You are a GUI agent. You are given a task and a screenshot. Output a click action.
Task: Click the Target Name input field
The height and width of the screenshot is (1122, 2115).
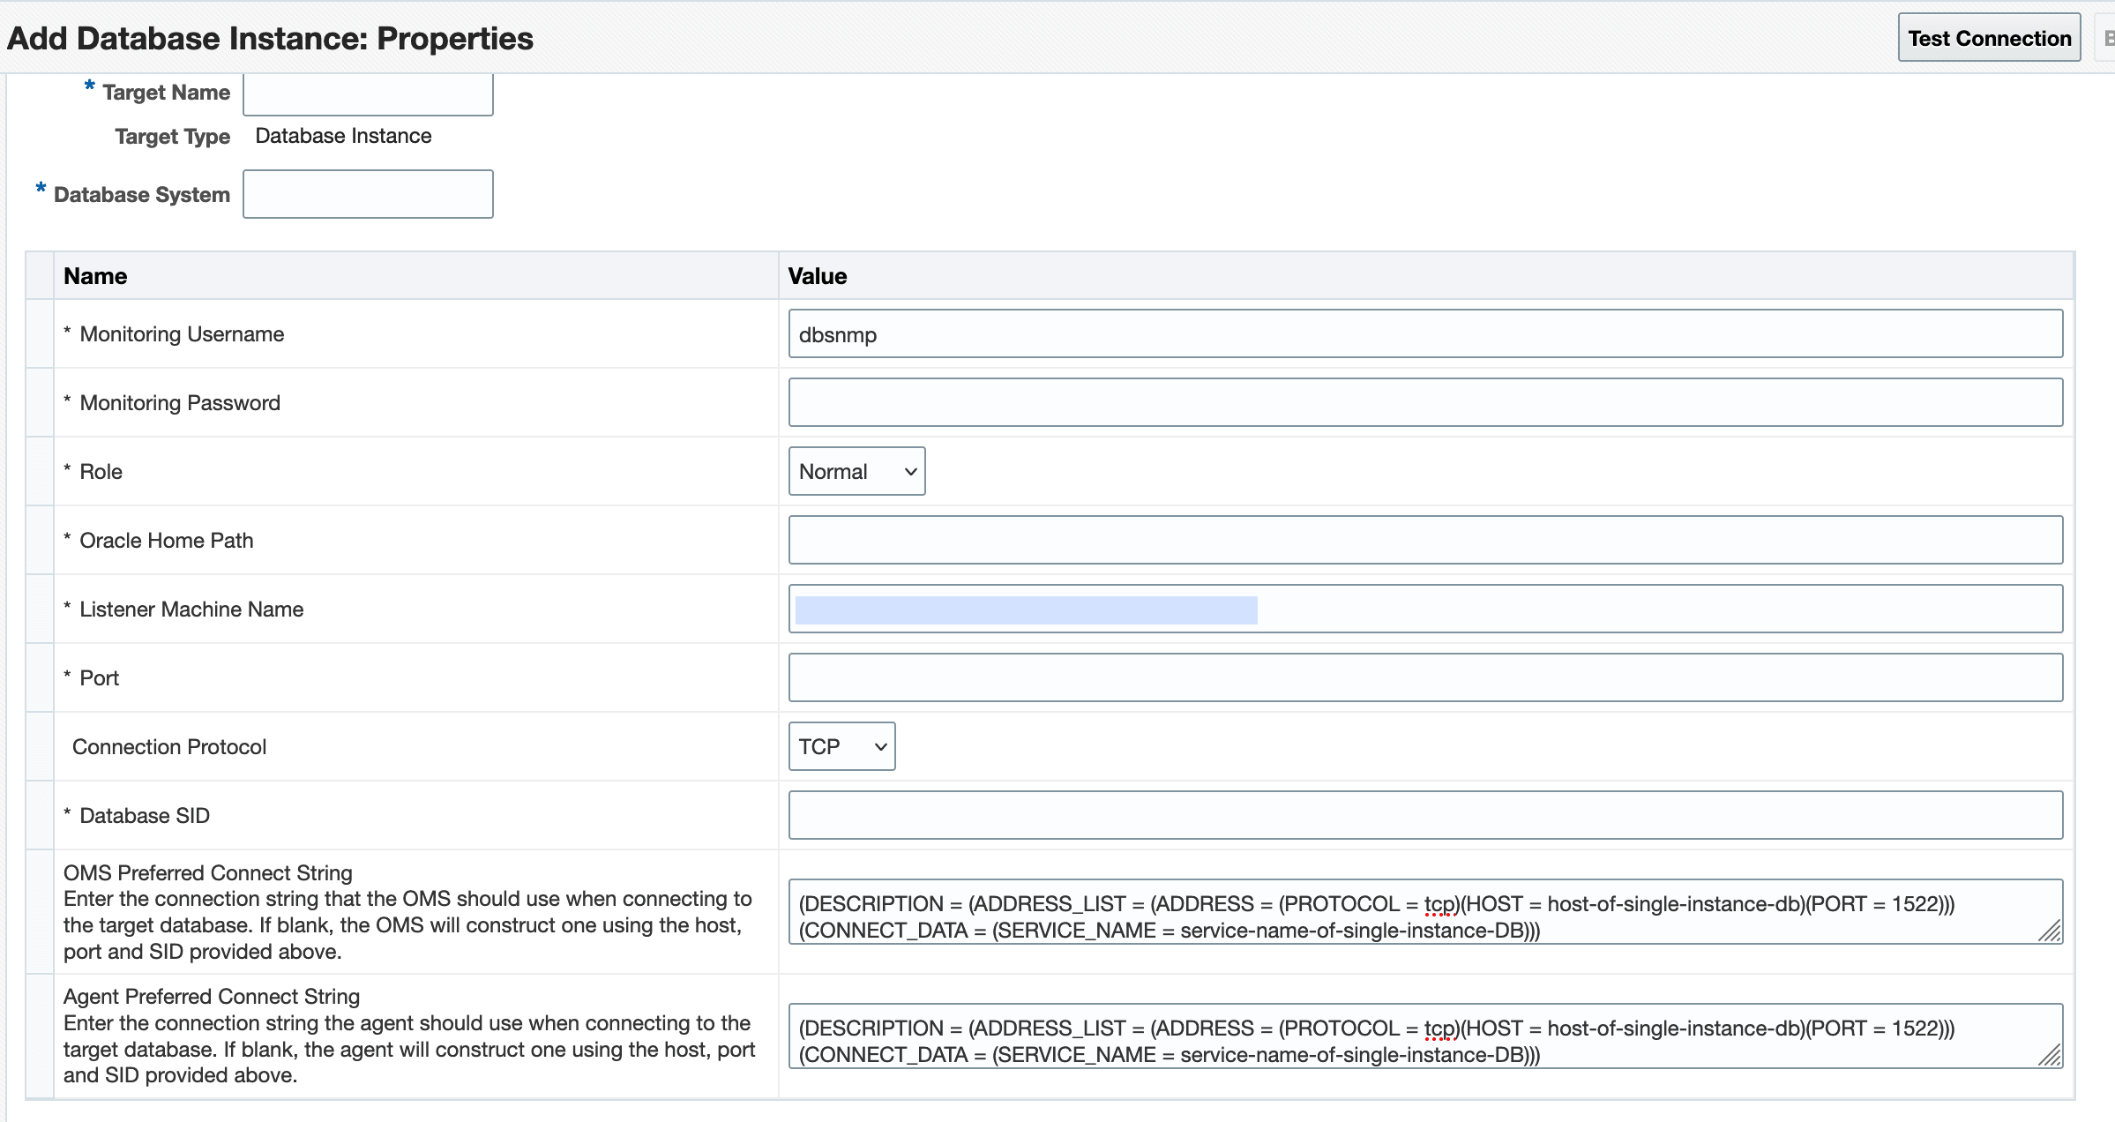[x=368, y=93]
